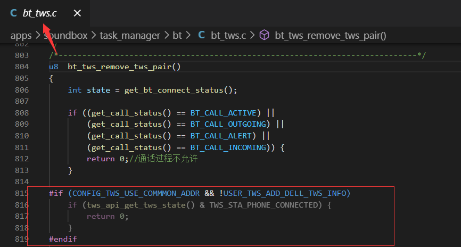Click 'return 0;' on line 817

point(108,217)
